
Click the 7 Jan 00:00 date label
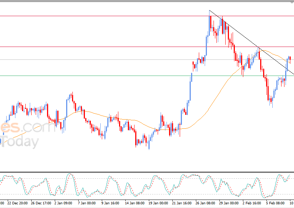87,203
